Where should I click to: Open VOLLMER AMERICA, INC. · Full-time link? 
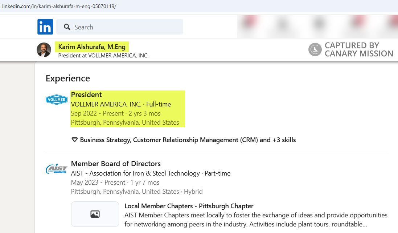pos(121,104)
